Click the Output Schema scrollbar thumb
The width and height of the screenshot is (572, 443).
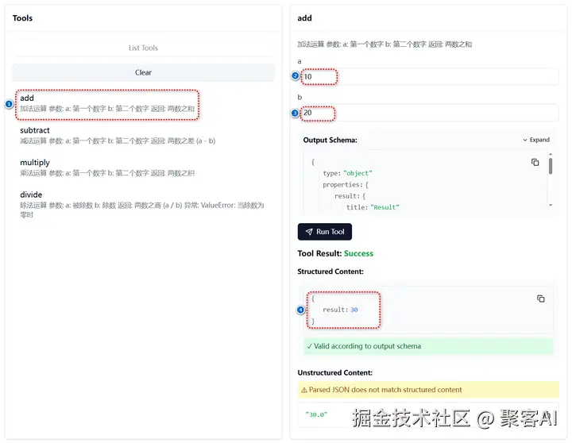(x=551, y=166)
